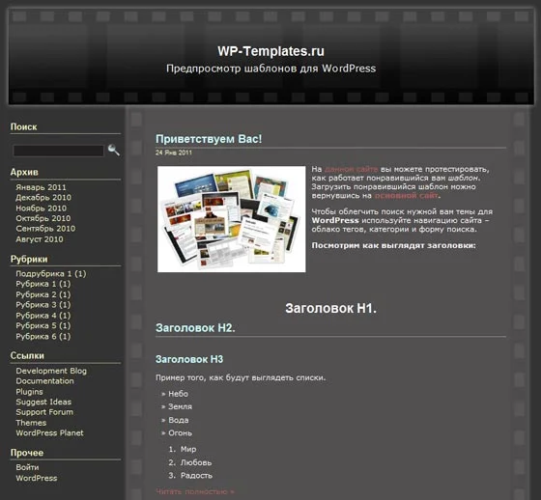
Task: Open the Январь 2011 archive
Action: tap(41, 187)
